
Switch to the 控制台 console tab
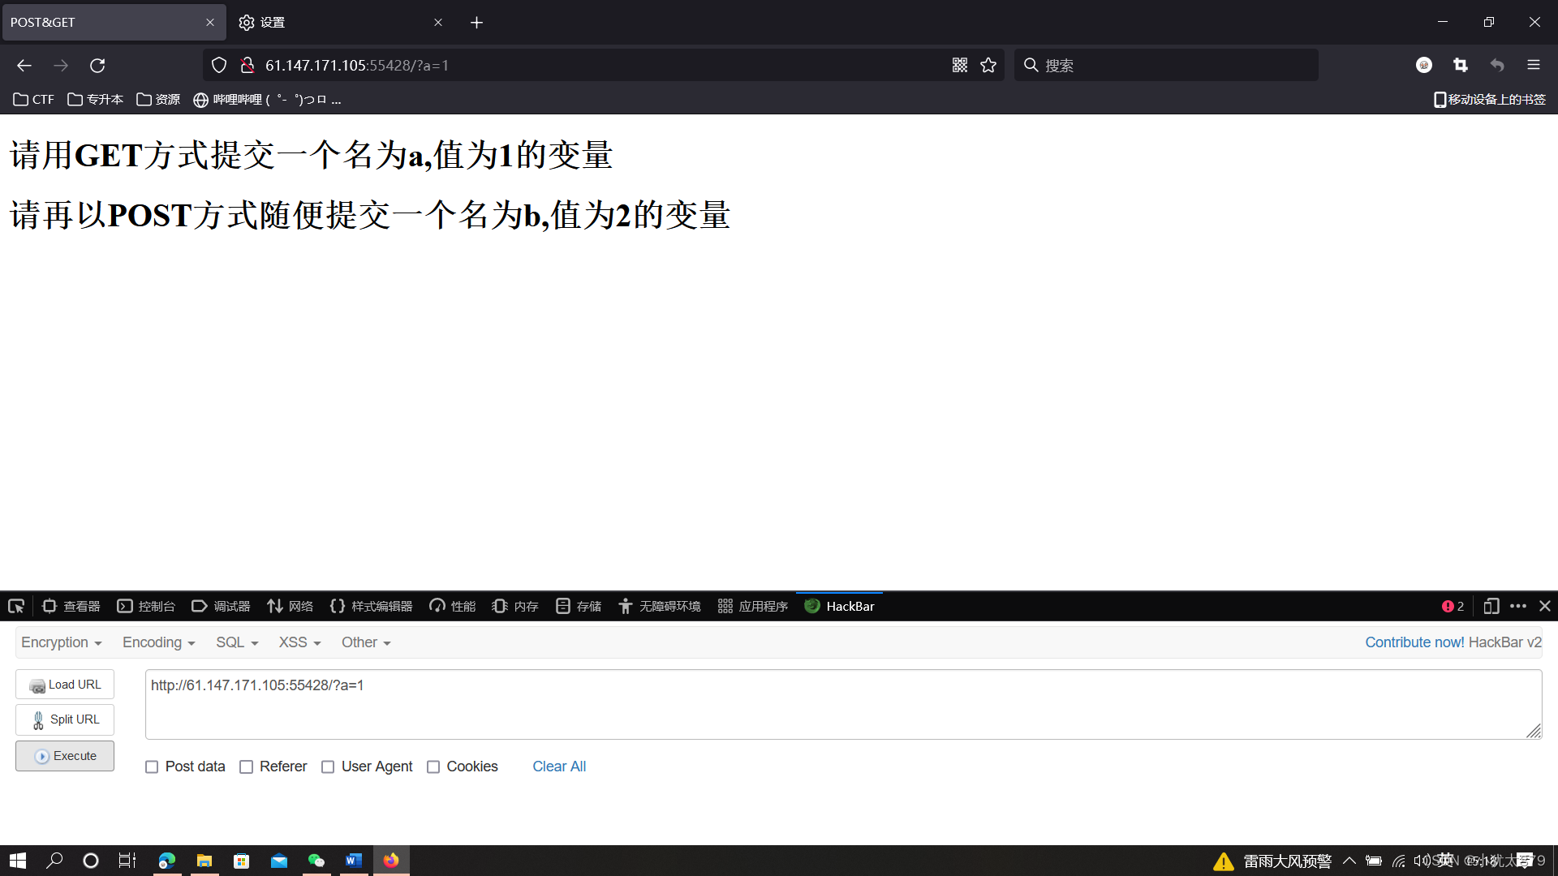146,606
